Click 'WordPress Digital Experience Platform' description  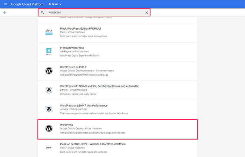click(79, 55)
